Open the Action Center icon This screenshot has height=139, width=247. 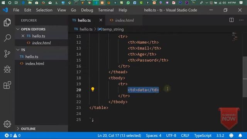coord(241,3)
